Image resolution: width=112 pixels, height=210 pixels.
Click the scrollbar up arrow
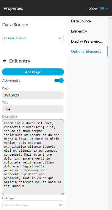[110, 19]
